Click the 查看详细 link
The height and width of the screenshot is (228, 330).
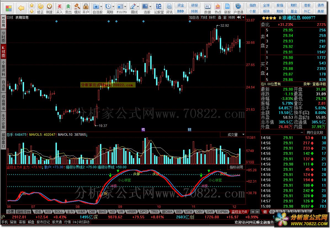click(319, 84)
